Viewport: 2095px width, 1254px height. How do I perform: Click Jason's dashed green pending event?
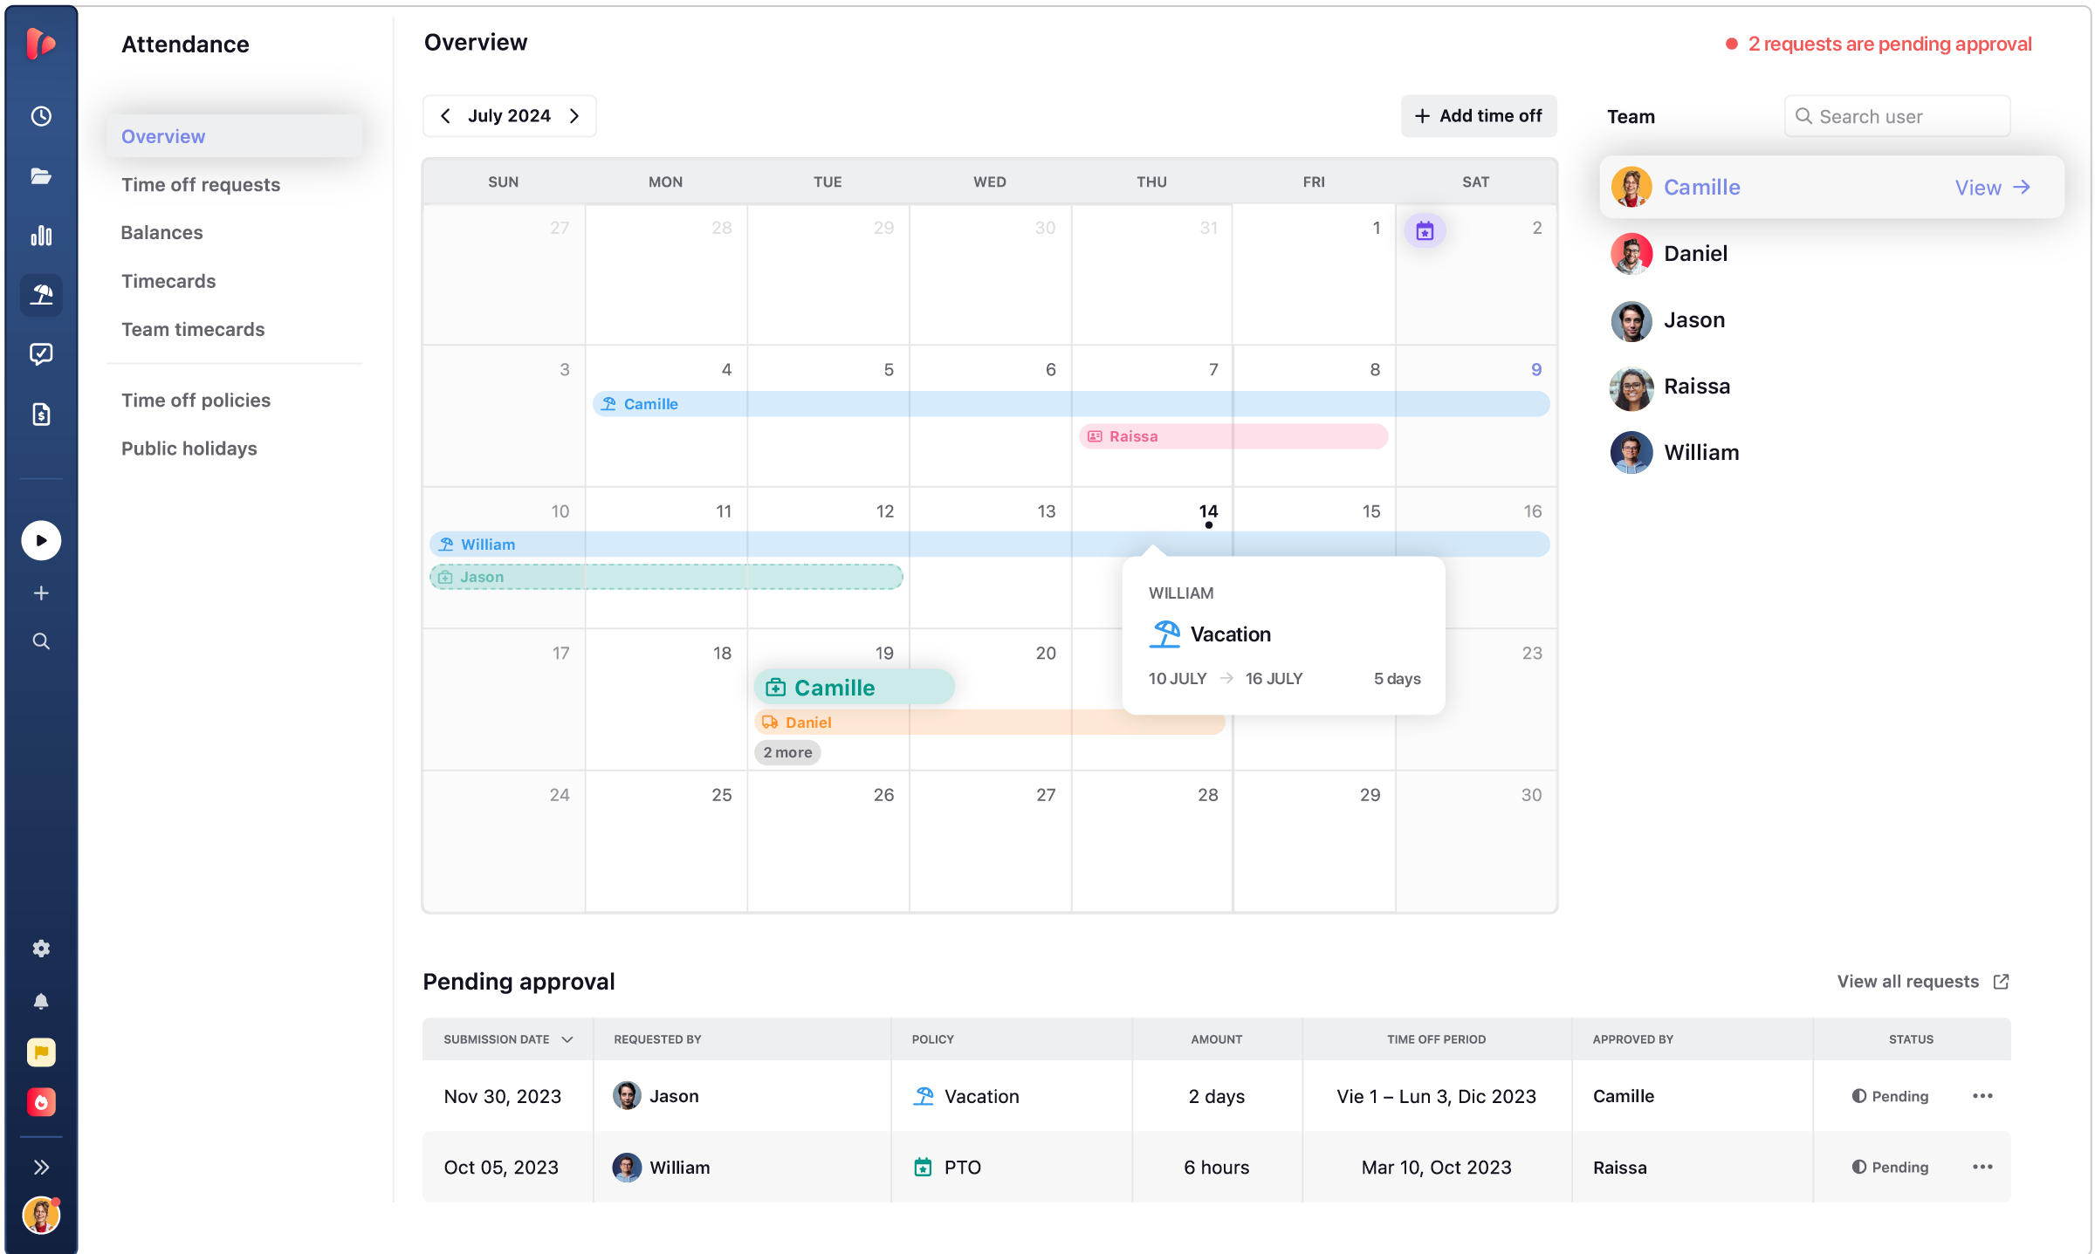coord(666,577)
